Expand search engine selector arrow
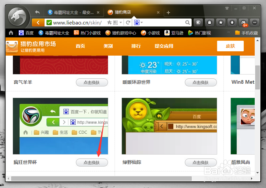This screenshot has height=188, width=266. tap(142, 22)
